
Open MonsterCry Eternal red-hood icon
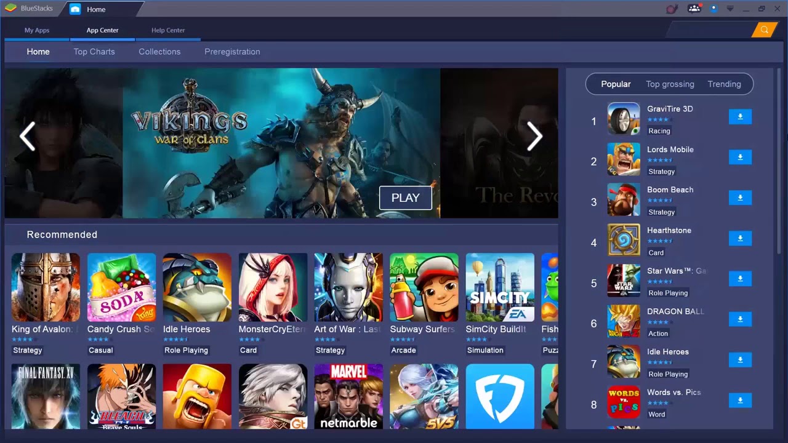click(x=273, y=287)
